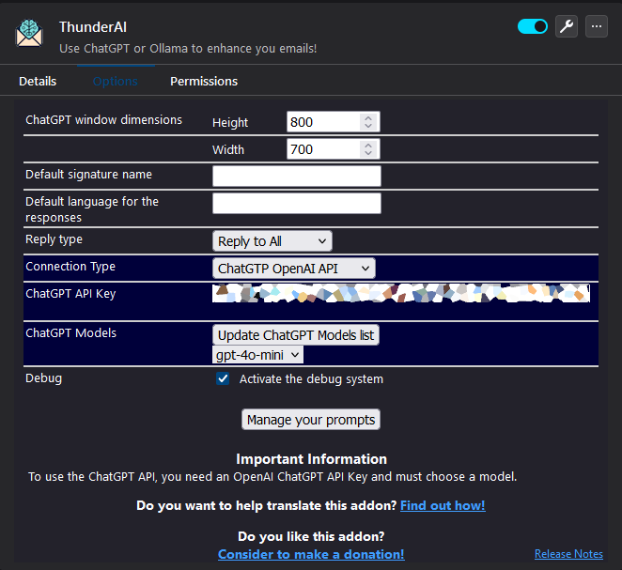Image resolution: width=622 pixels, height=570 pixels.
Task: Switch to the Options tab
Action: tap(115, 82)
